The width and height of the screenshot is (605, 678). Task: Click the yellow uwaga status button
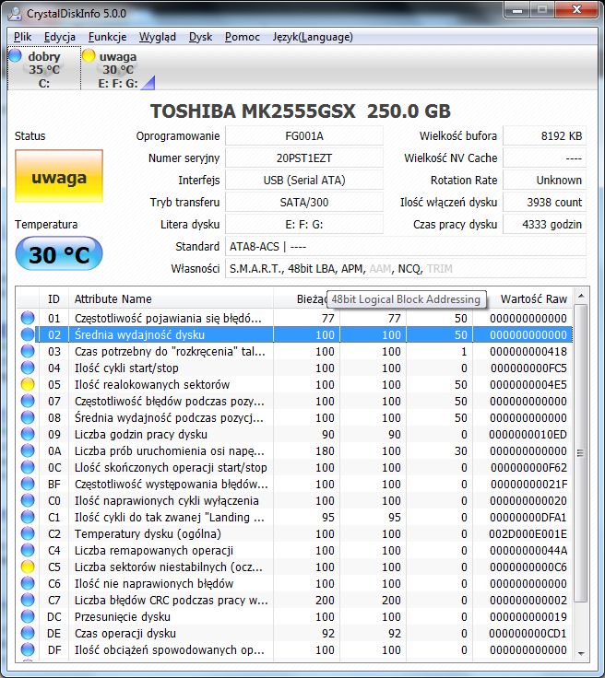pyautogui.click(x=59, y=176)
